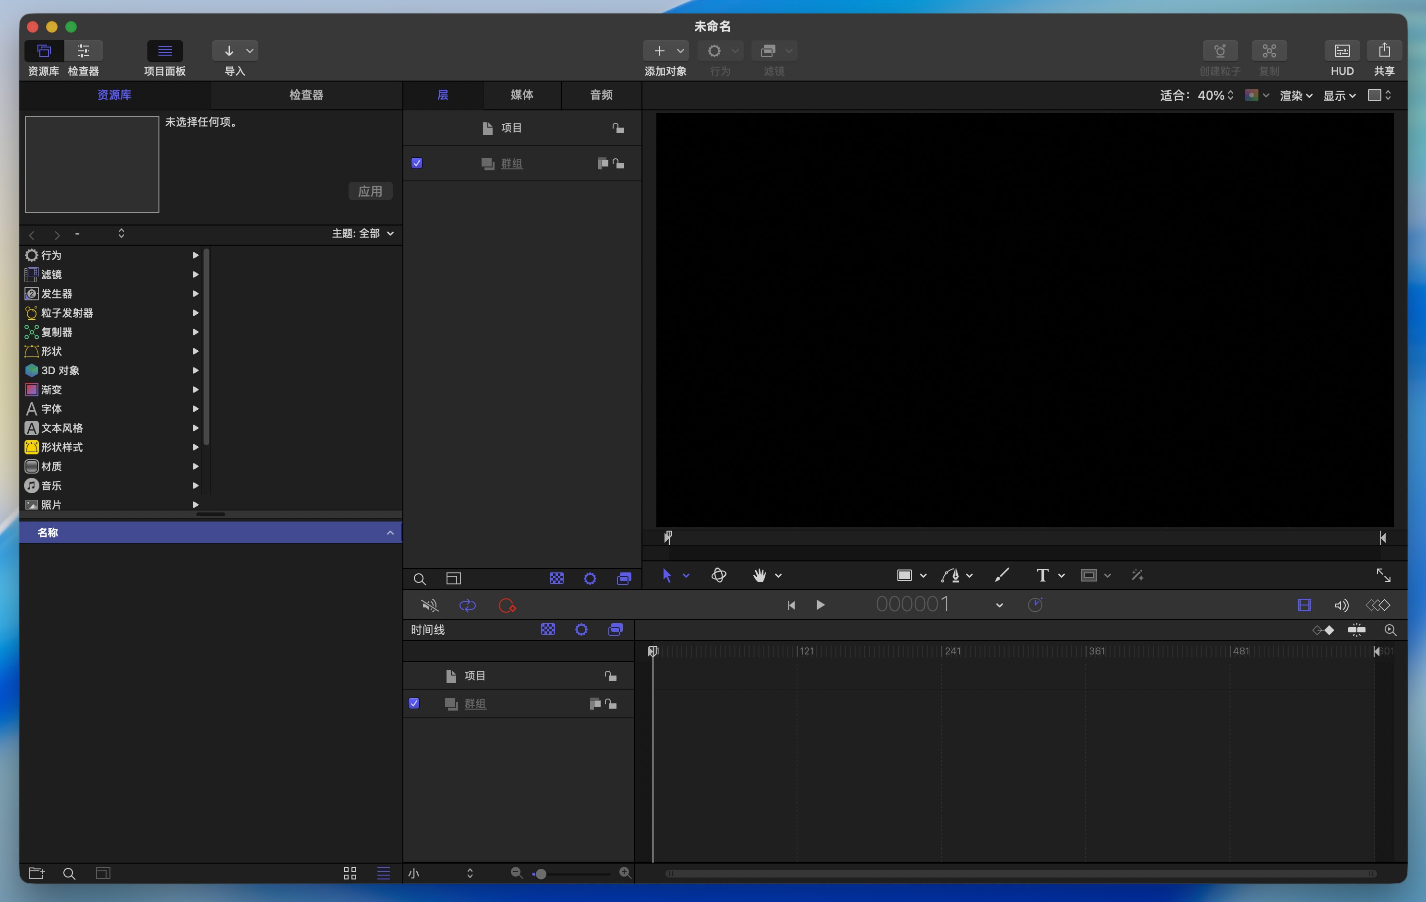The height and width of the screenshot is (902, 1426).
Task: Select the Paint Stroke brush tool
Action: pos(1002,575)
